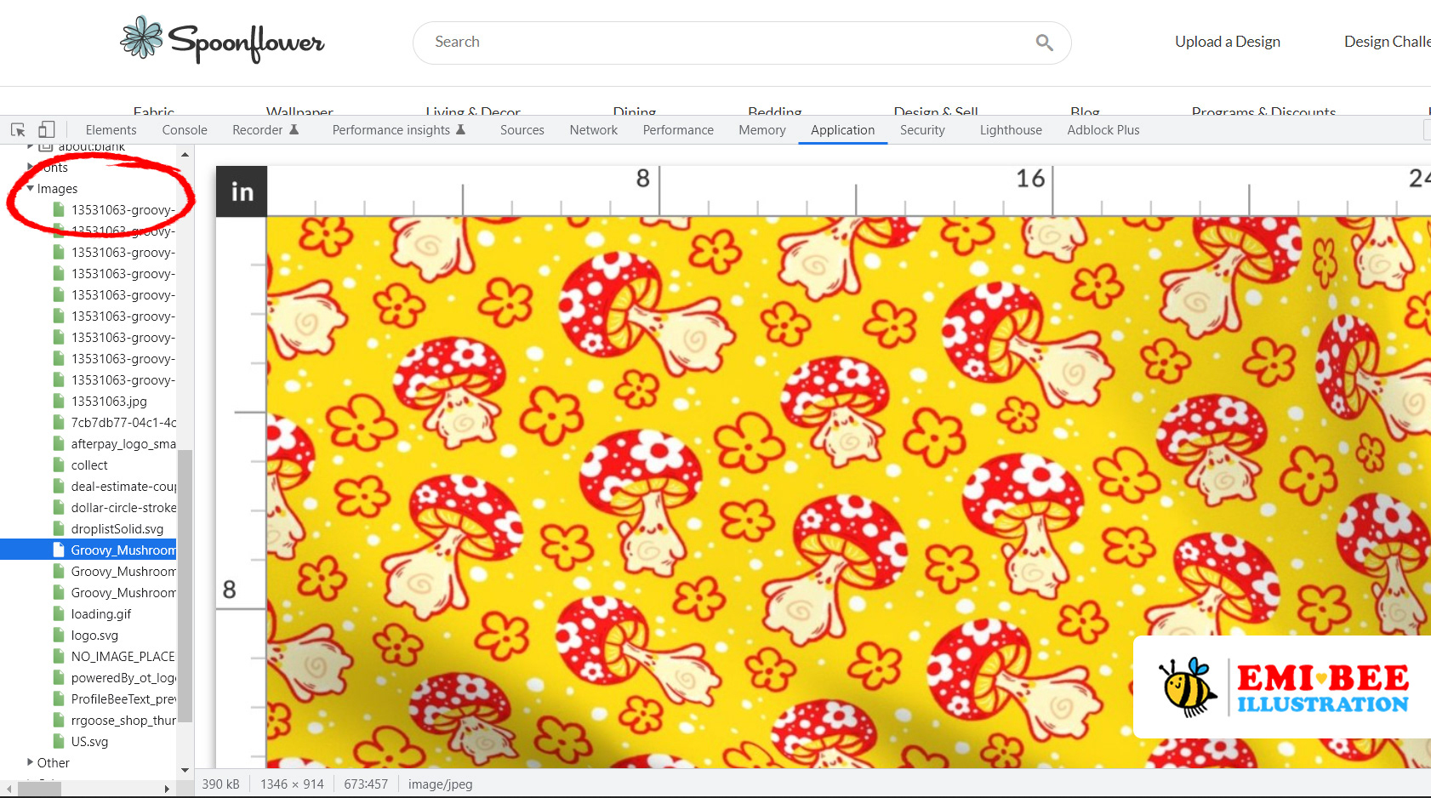The width and height of the screenshot is (1431, 798).
Task: Expand the about:blank frame node
Action: pyautogui.click(x=31, y=147)
